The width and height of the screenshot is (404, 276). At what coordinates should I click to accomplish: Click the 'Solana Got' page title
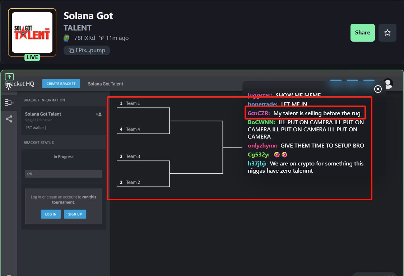[88, 16]
